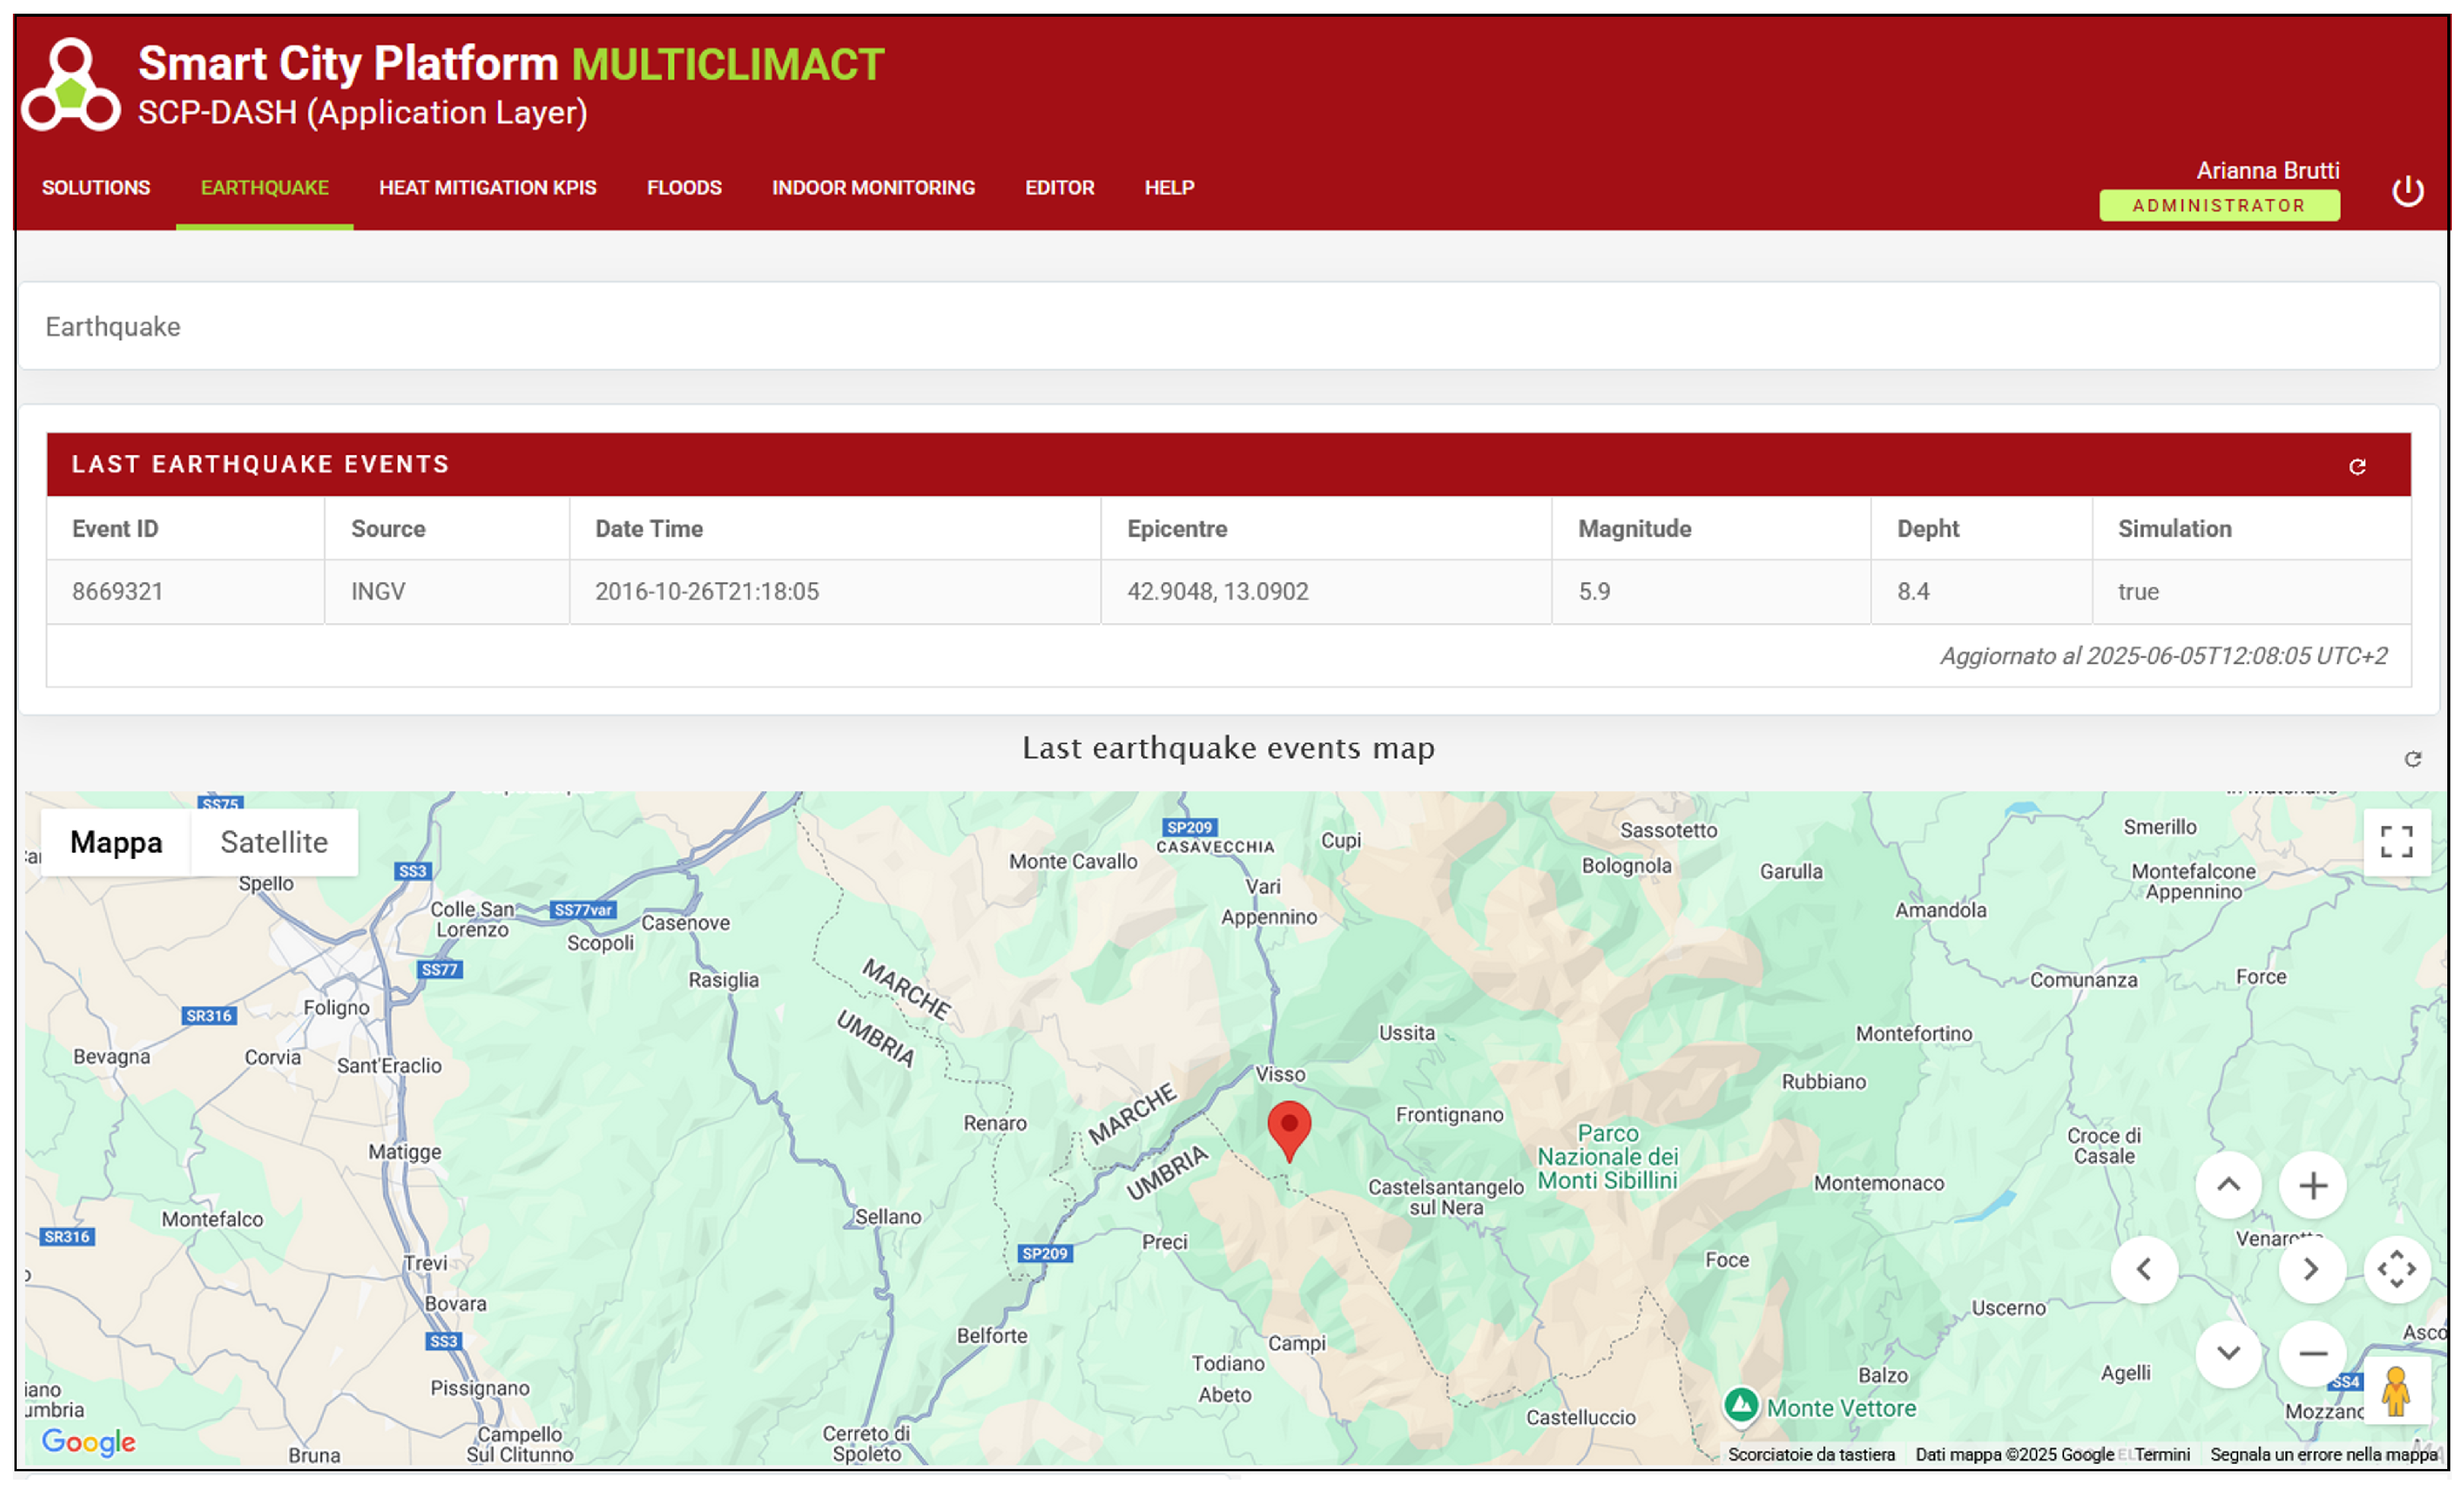Click the map camera move controls icon

tap(2396, 1269)
